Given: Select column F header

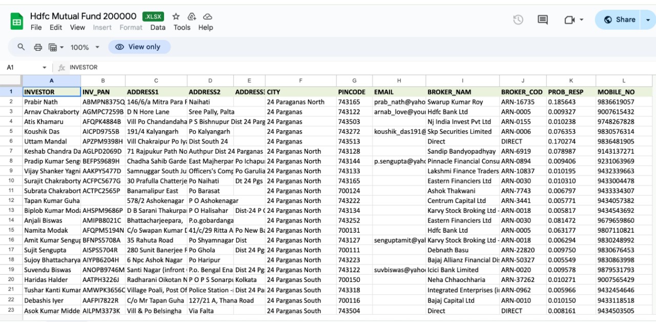Looking at the screenshot, I should [301, 80].
